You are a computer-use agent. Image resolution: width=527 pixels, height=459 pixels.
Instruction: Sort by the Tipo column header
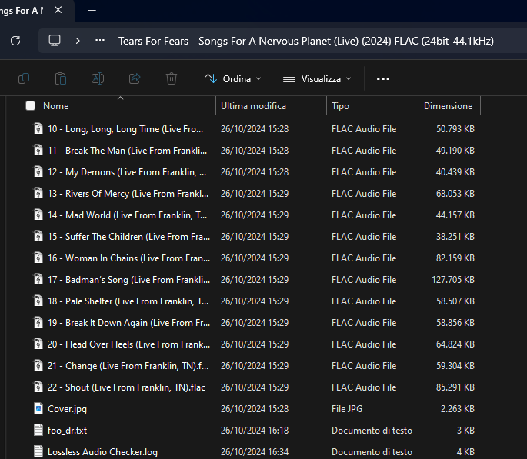(x=340, y=106)
